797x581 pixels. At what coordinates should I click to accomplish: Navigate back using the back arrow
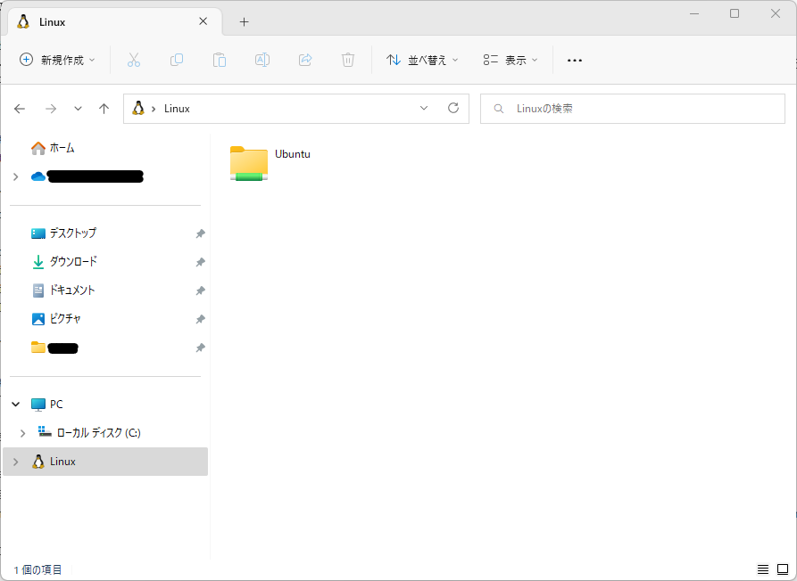(x=20, y=108)
